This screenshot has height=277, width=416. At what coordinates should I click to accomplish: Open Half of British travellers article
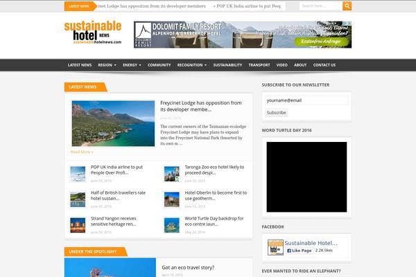[x=118, y=195]
